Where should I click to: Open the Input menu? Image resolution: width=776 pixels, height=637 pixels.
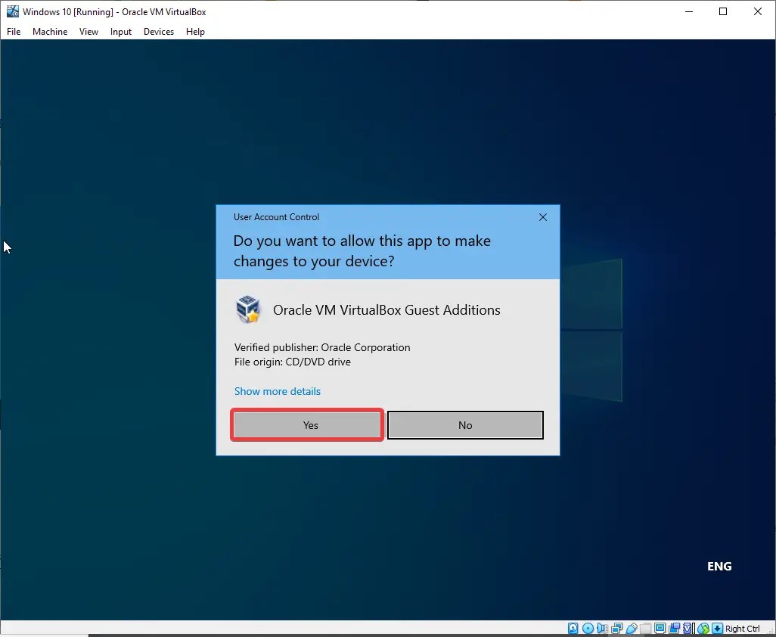[120, 31]
